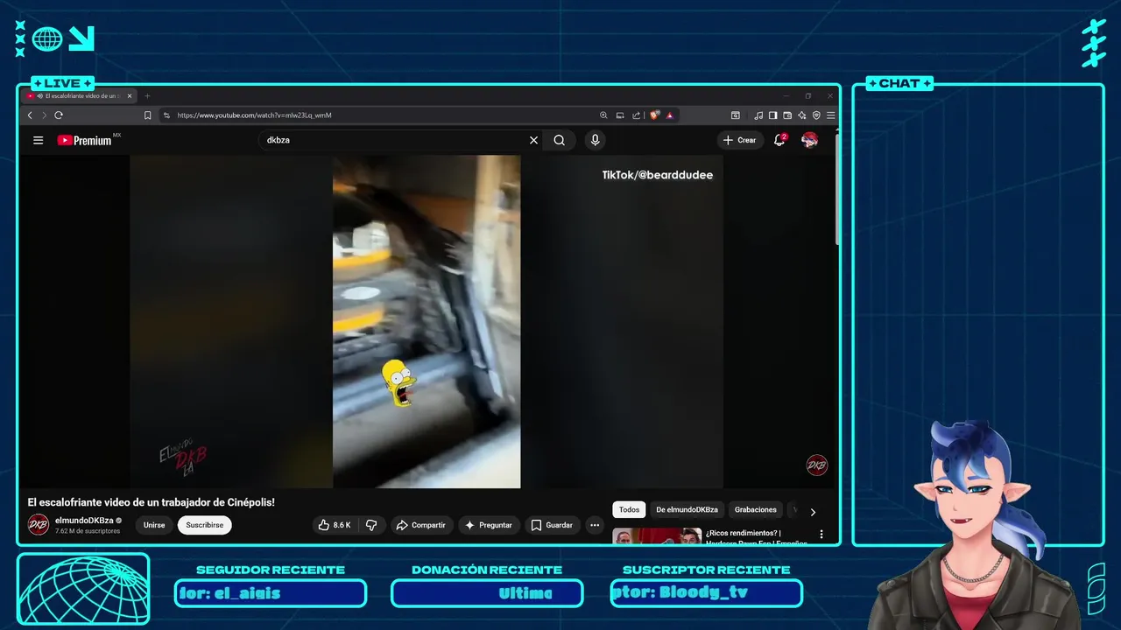Viewport: 1121px width, 630px height.
Task: Go back in the browser
Action: pyautogui.click(x=30, y=115)
